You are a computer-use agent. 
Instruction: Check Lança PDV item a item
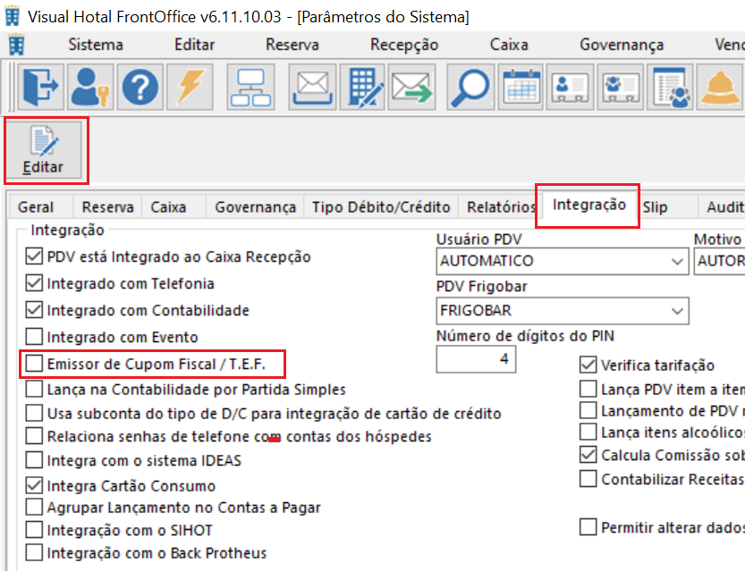588,390
